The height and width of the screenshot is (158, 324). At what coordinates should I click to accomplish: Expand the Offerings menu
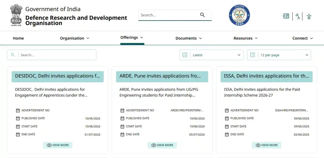pyautogui.click(x=132, y=37)
